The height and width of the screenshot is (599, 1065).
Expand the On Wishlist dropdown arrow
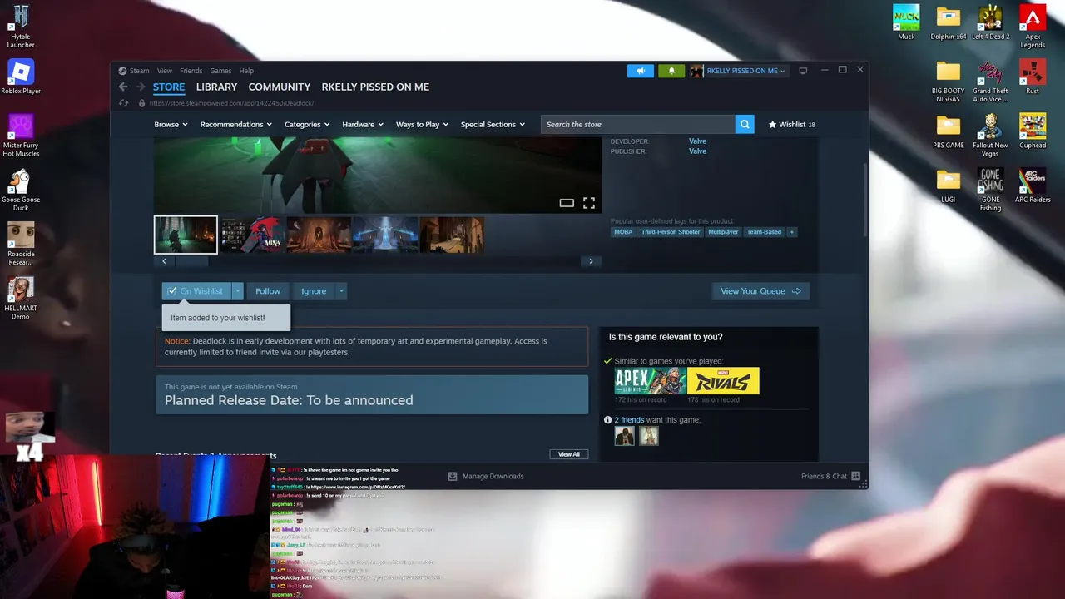coord(238,291)
